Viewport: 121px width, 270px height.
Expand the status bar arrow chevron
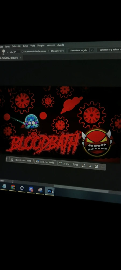(x=13, y=181)
